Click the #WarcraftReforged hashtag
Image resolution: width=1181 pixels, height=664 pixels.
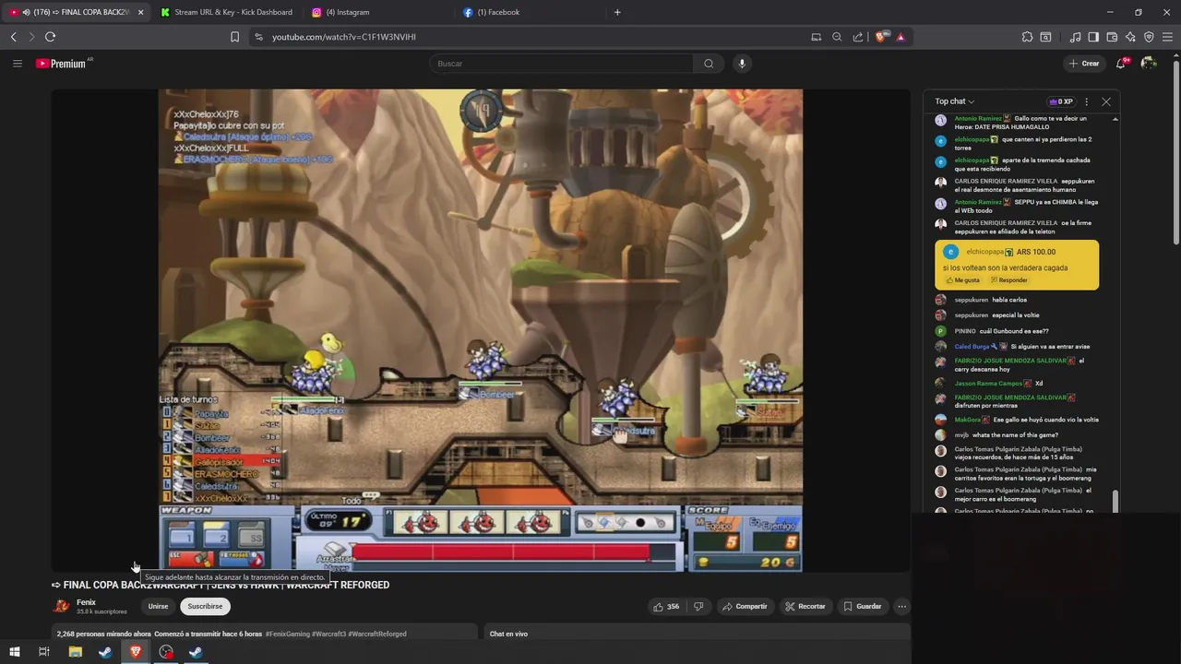pyautogui.click(x=377, y=634)
